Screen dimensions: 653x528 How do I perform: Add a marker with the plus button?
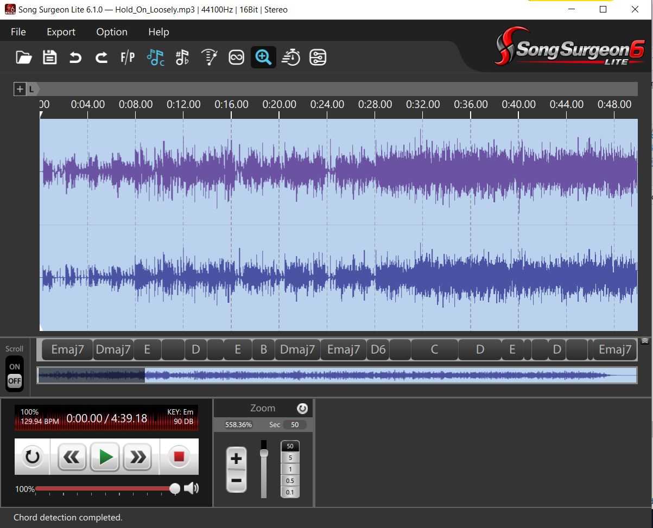(20, 89)
